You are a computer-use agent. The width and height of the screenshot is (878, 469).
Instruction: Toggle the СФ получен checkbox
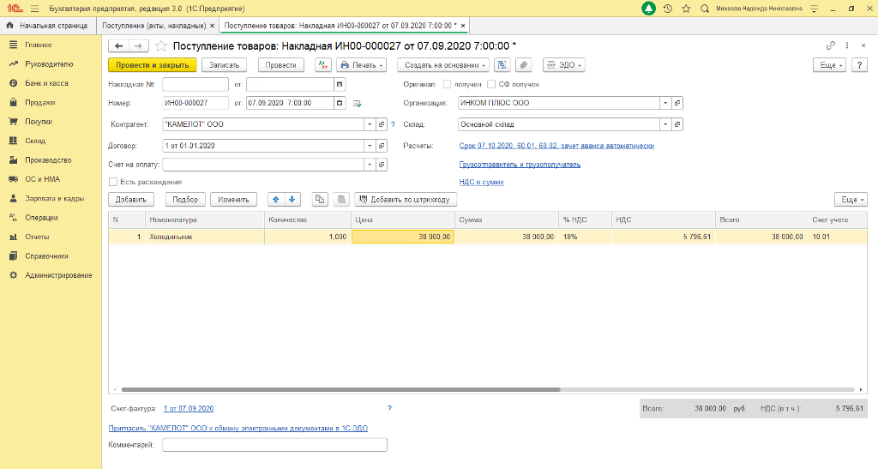(x=491, y=84)
